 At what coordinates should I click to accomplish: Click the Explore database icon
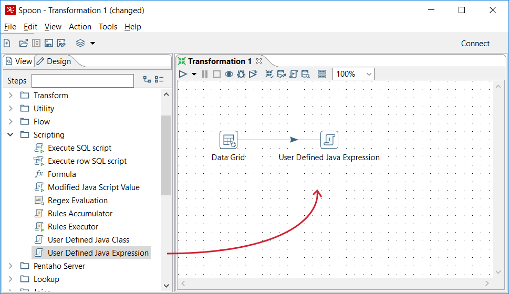pos(306,75)
